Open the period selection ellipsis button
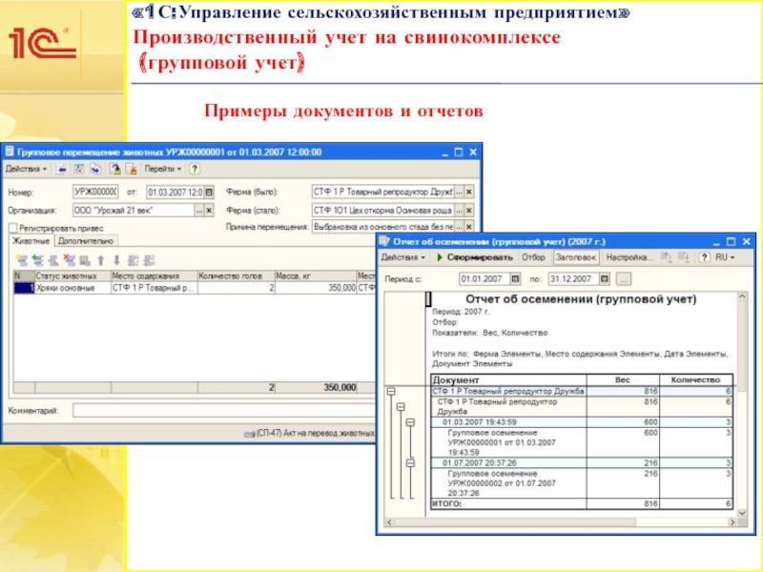This screenshot has height=572, width=763. [624, 279]
